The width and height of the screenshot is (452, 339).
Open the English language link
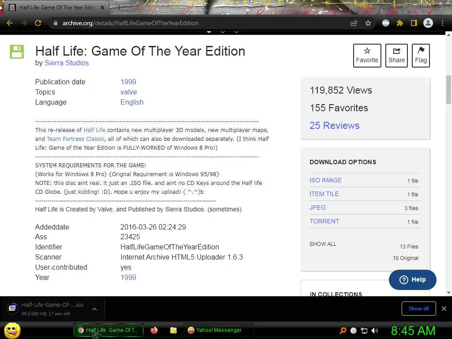(x=132, y=102)
